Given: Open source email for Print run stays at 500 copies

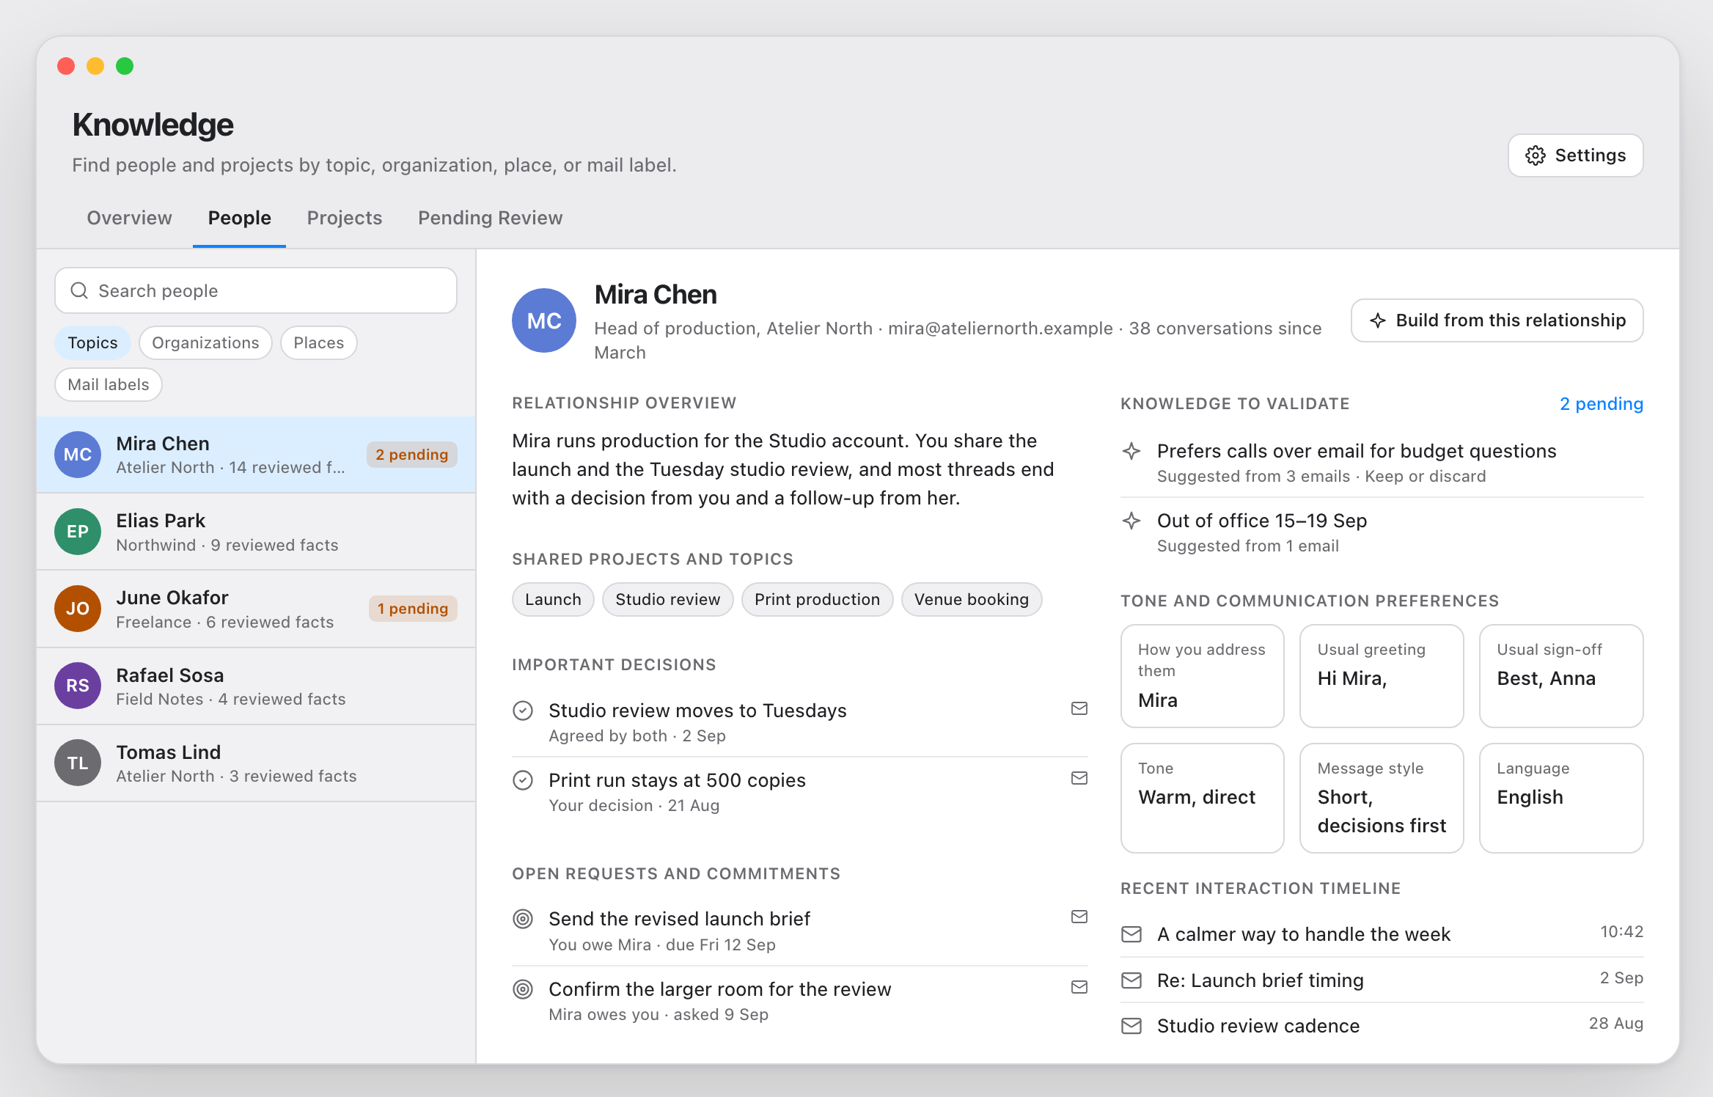Looking at the screenshot, I should coord(1079,778).
